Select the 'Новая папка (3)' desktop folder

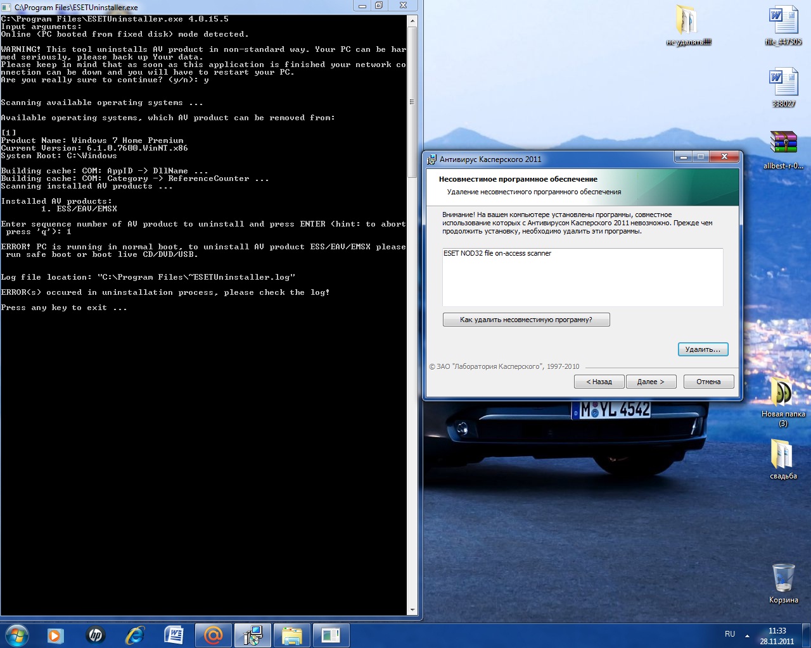pos(783,402)
